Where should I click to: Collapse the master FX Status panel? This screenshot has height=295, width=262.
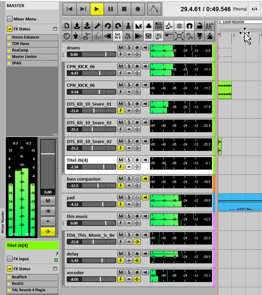(55, 29)
